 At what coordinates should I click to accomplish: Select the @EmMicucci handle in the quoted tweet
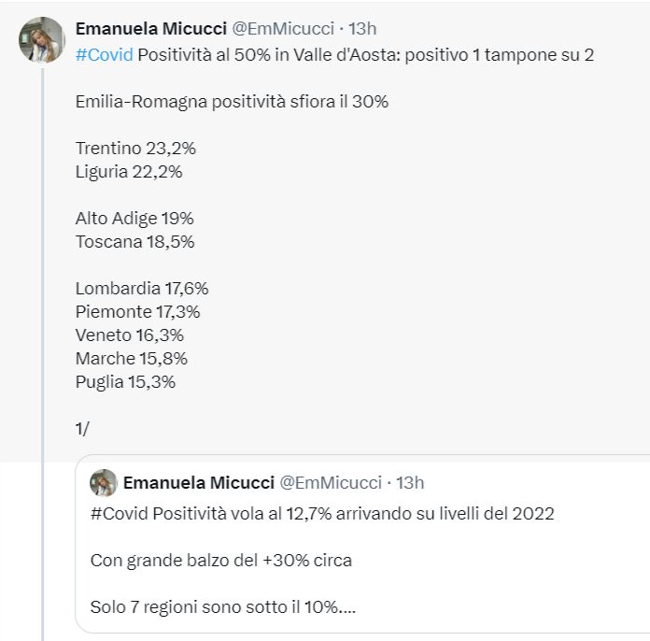pyautogui.click(x=331, y=483)
